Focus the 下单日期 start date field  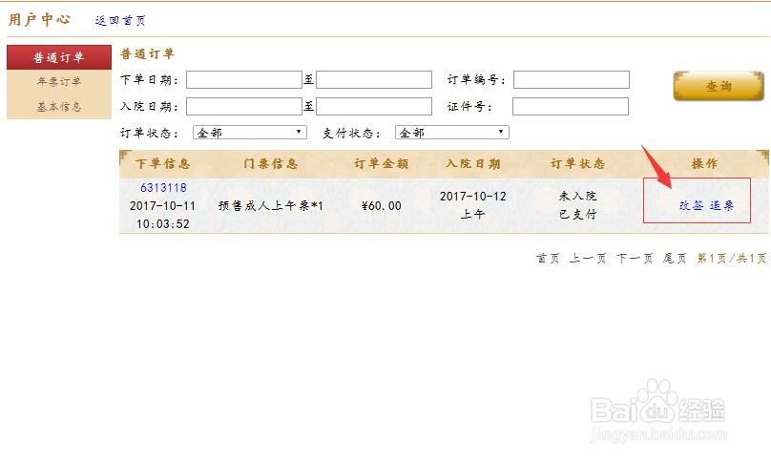pyautogui.click(x=244, y=80)
